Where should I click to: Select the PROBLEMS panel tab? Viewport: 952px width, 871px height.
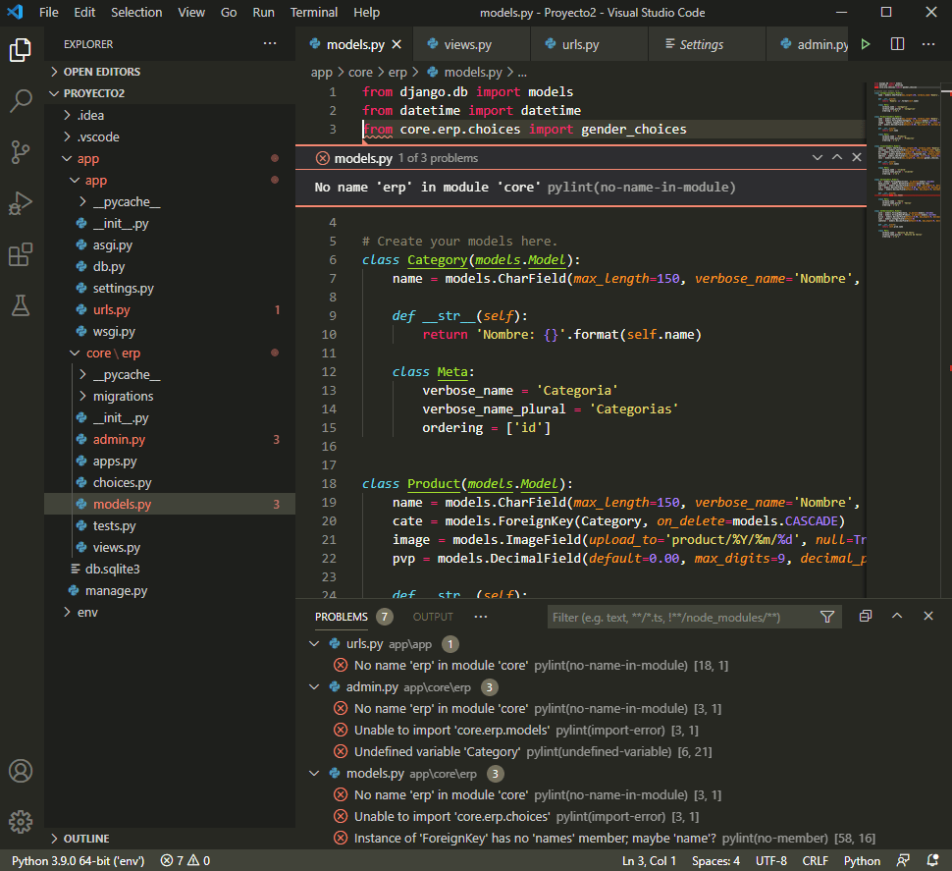point(342,617)
